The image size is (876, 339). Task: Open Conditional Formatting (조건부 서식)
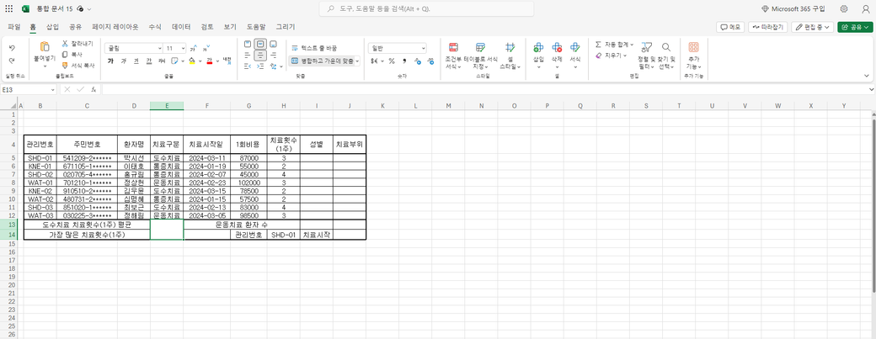pyautogui.click(x=453, y=48)
